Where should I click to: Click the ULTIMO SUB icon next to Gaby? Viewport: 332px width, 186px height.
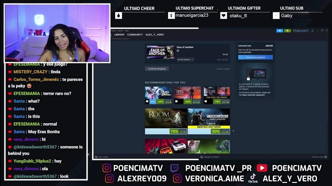276,16
